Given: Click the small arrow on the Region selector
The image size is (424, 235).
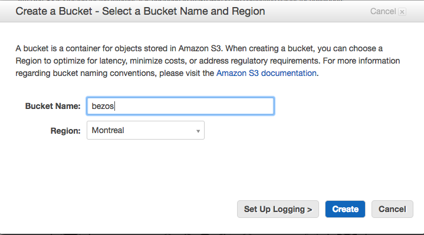Looking at the screenshot, I should [198, 131].
